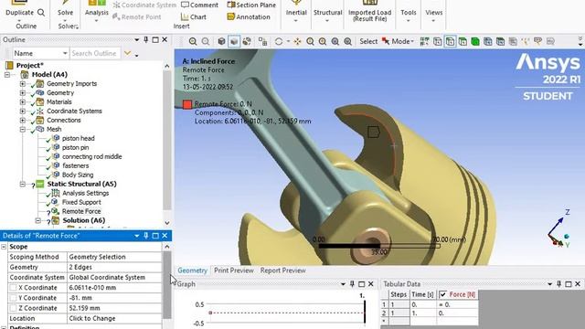
Task: Select Remote Force in the tree
Action: [x=81, y=211]
